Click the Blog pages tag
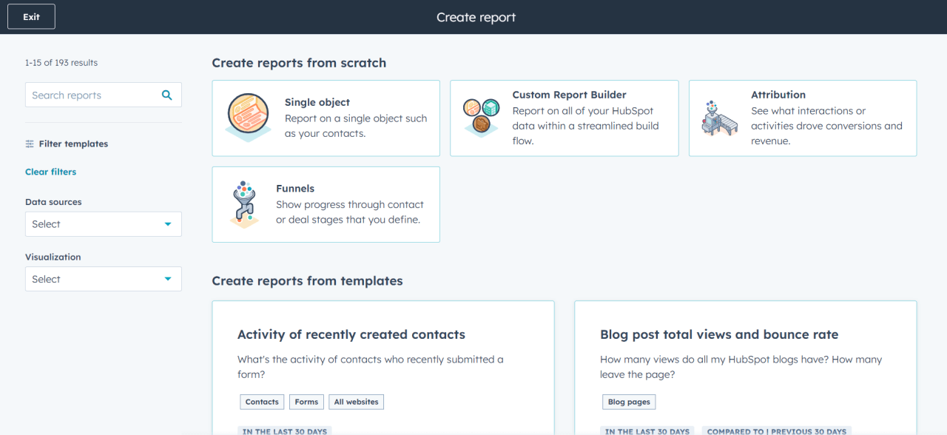This screenshot has height=435, width=947. coord(628,402)
